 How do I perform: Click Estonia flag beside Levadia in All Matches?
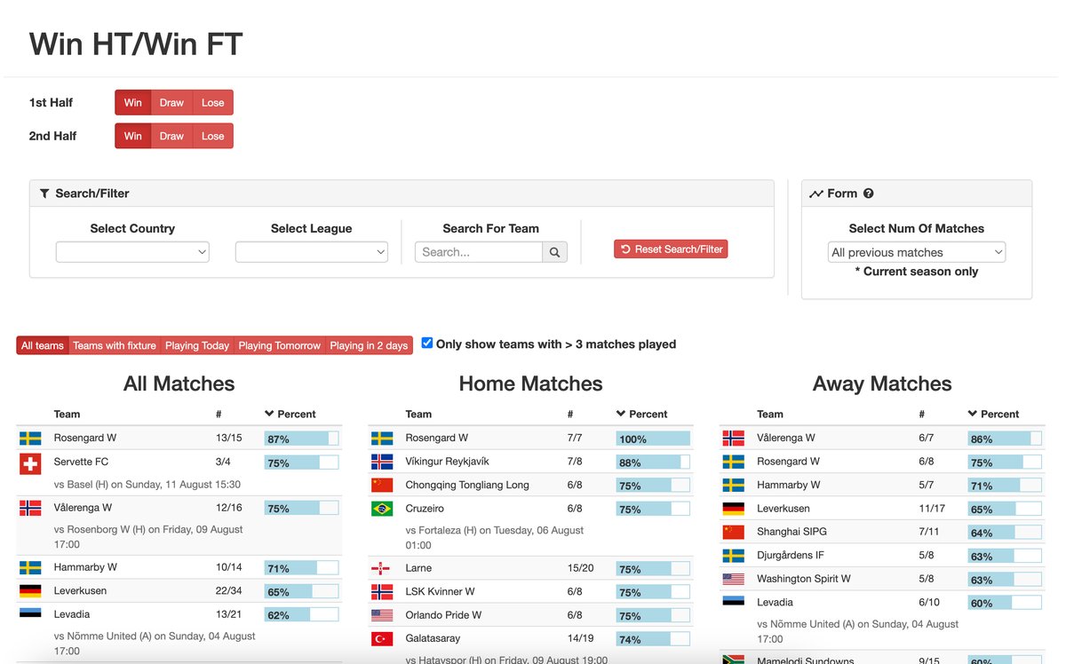pyautogui.click(x=30, y=613)
